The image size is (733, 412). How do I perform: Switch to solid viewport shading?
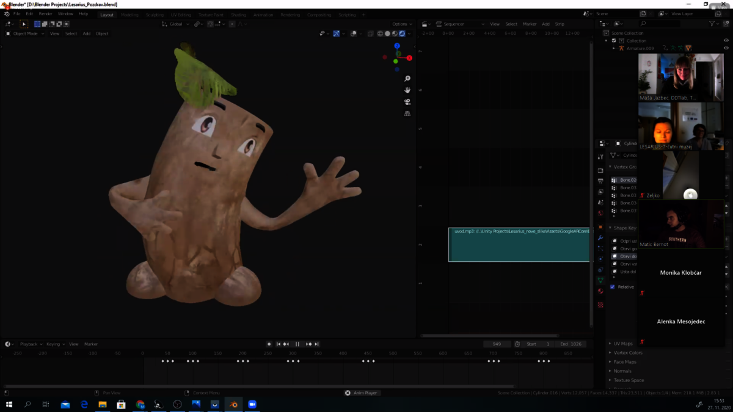point(387,34)
